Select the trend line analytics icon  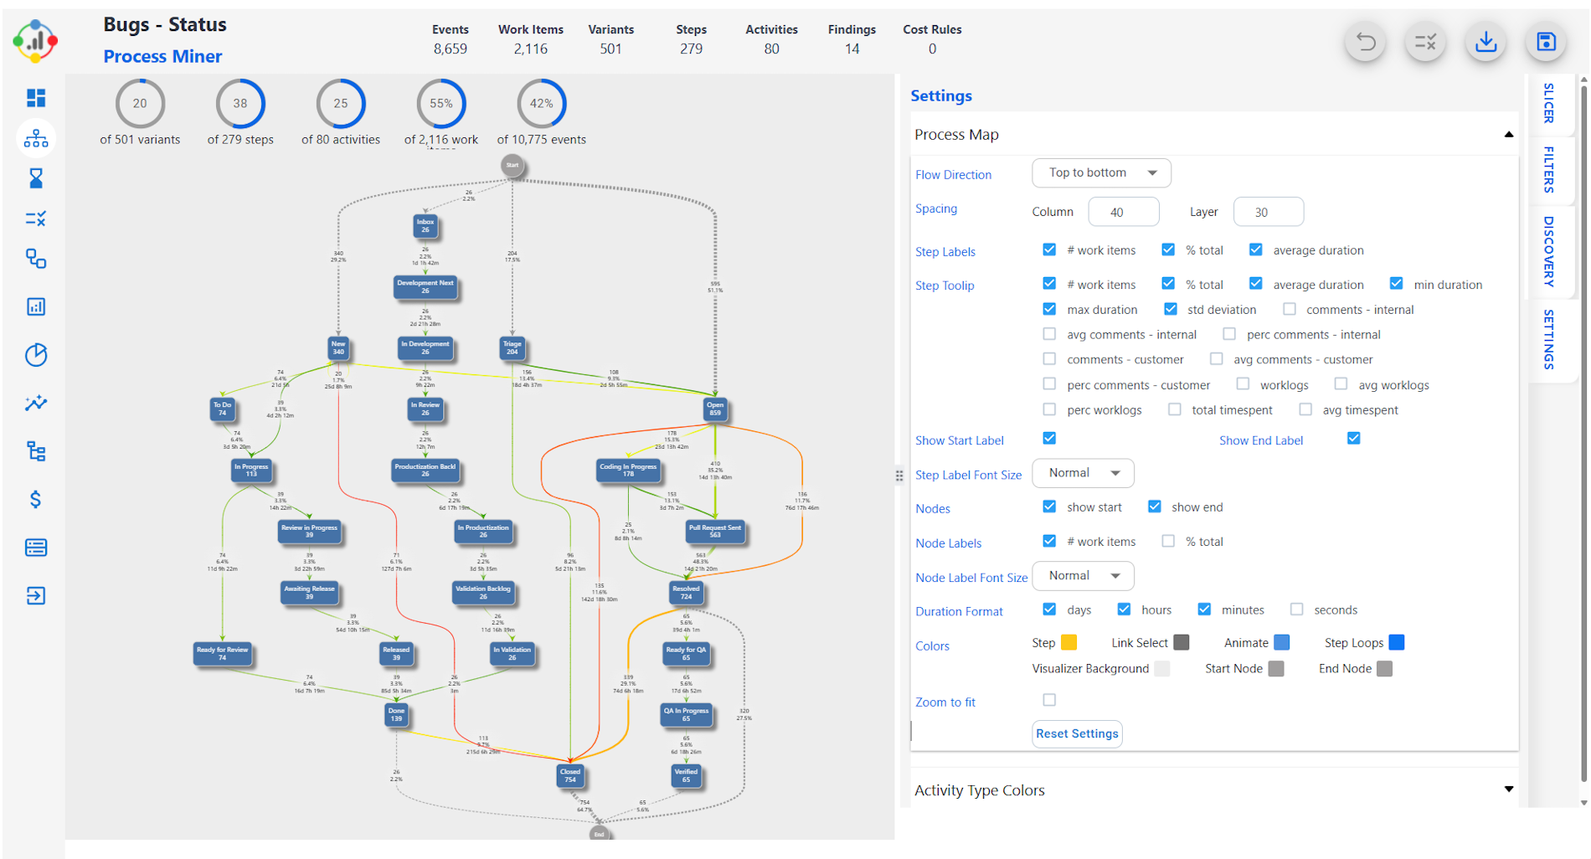click(36, 404)
